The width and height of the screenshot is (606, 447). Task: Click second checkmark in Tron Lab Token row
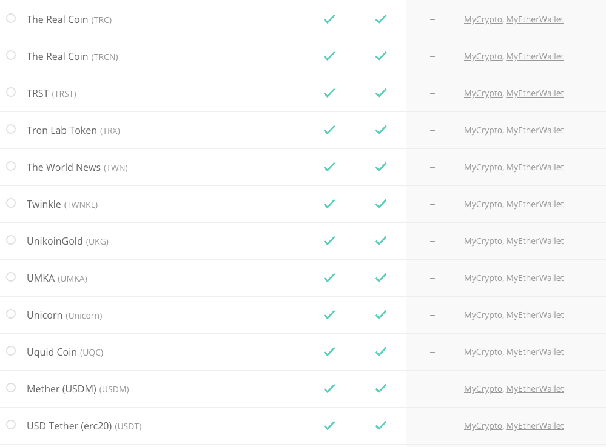pyautogui.click(x=381, y=130)
